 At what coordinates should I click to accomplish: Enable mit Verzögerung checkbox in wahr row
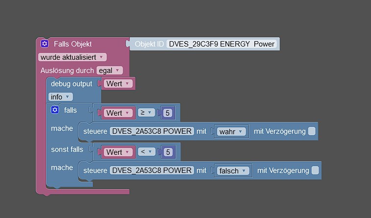312,131
